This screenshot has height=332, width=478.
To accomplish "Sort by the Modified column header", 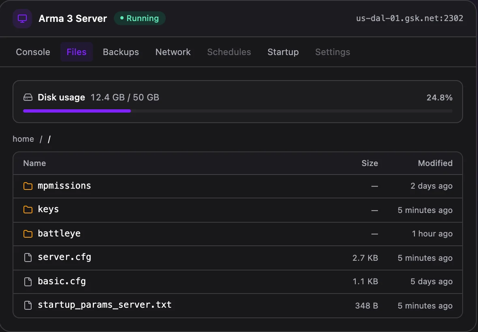I will (435, 163).
